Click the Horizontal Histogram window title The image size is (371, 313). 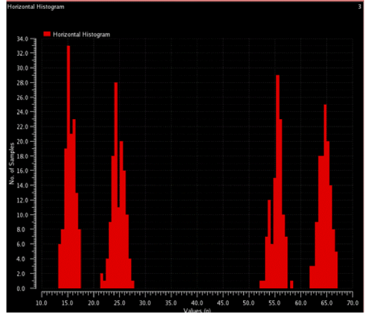tap(29, 6)
